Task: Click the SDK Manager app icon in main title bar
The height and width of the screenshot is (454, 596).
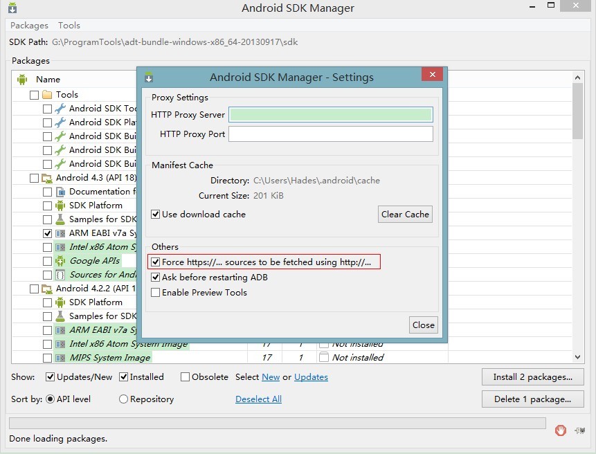Action: [x=12, y=8]
